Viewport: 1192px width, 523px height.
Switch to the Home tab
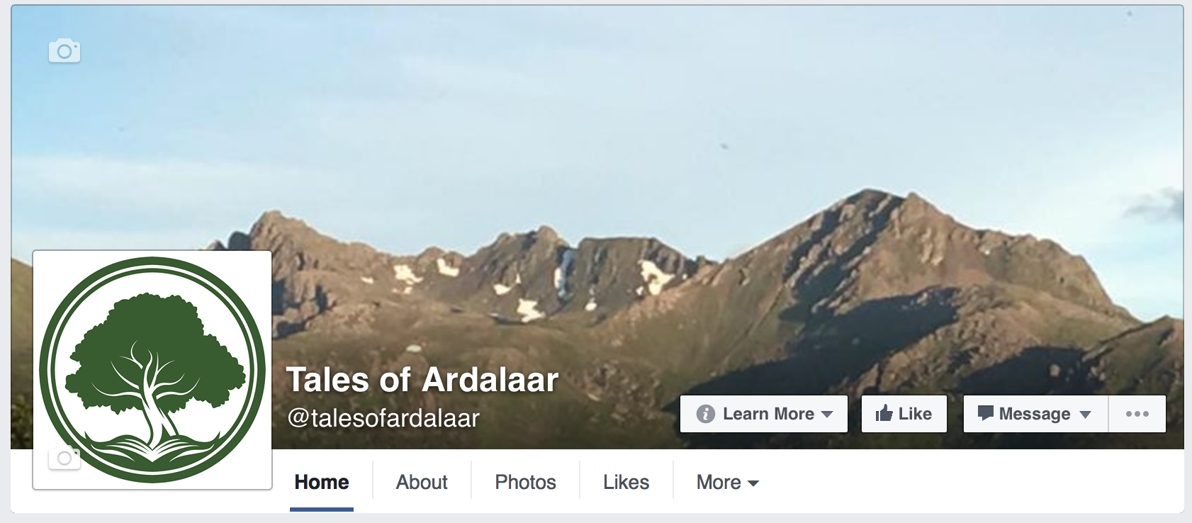(322, 483)
